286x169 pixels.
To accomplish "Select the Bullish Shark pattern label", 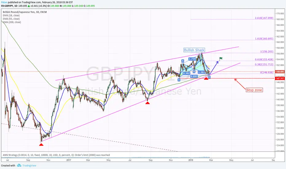I will [x=194, y=50].
